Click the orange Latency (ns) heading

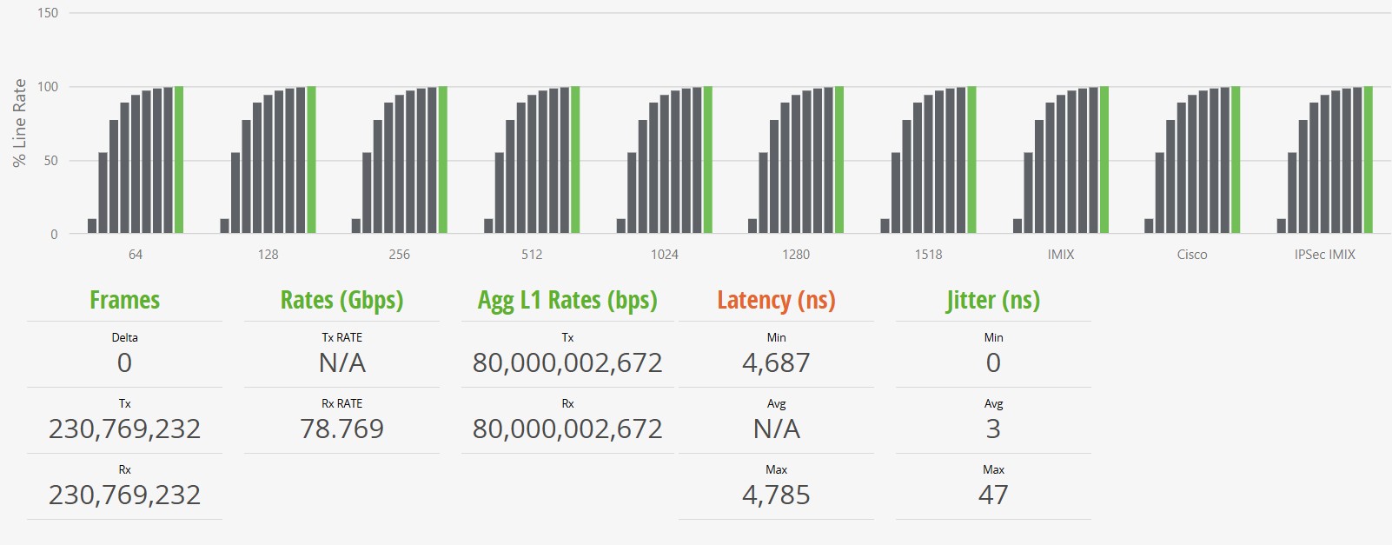pyautogui.click(x=776, y=301)
